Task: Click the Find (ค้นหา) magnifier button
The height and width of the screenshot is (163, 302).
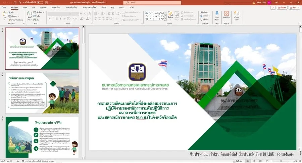Action: tap(204, 12)
